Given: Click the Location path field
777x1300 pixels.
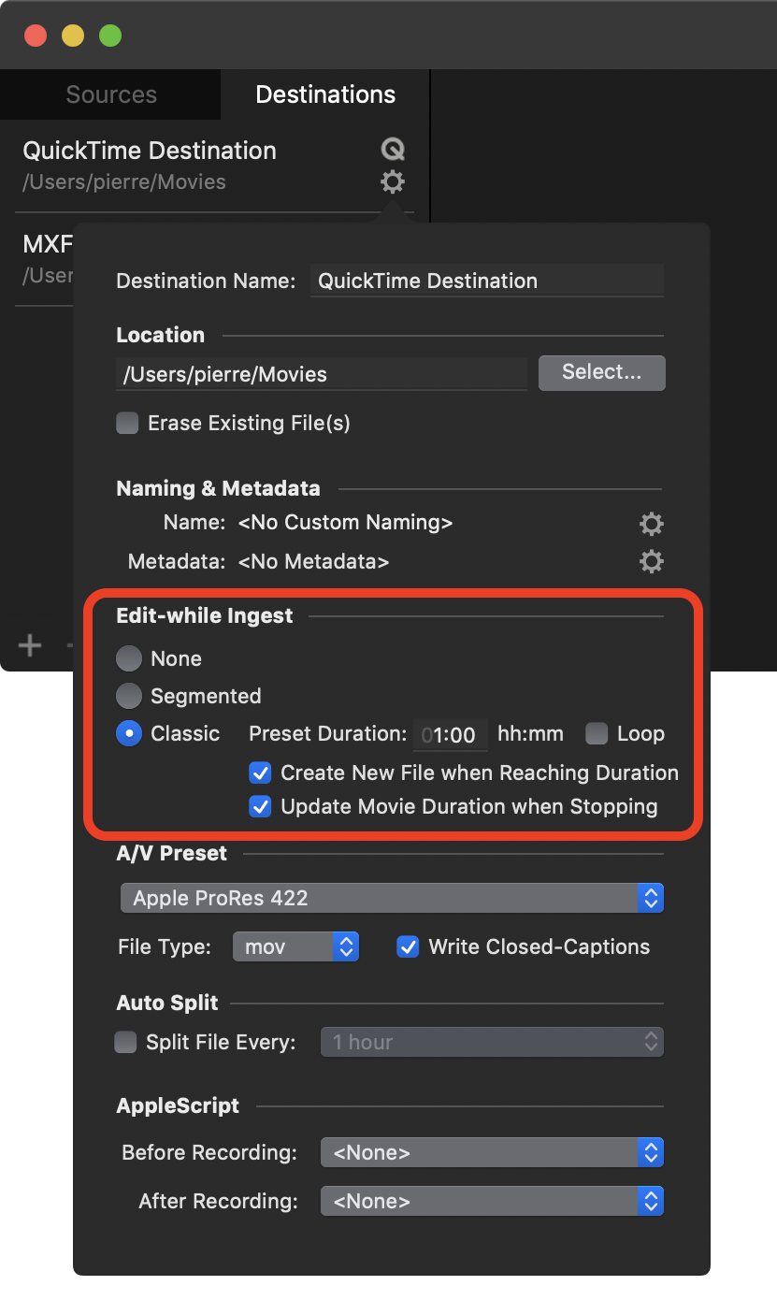Looking at the screenshot, I should coord(322,374).
